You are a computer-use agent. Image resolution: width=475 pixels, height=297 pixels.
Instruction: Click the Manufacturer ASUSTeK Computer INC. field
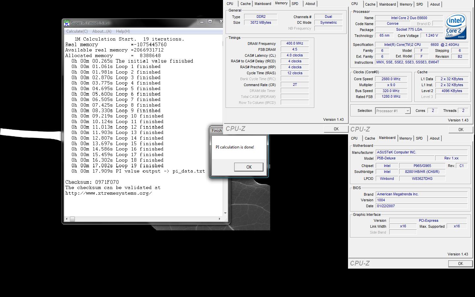(422, 152)
